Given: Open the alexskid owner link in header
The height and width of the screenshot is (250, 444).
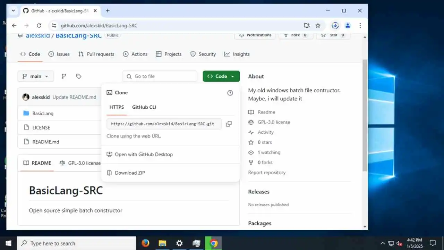Looking at the screenshot, I should [38, 35].
